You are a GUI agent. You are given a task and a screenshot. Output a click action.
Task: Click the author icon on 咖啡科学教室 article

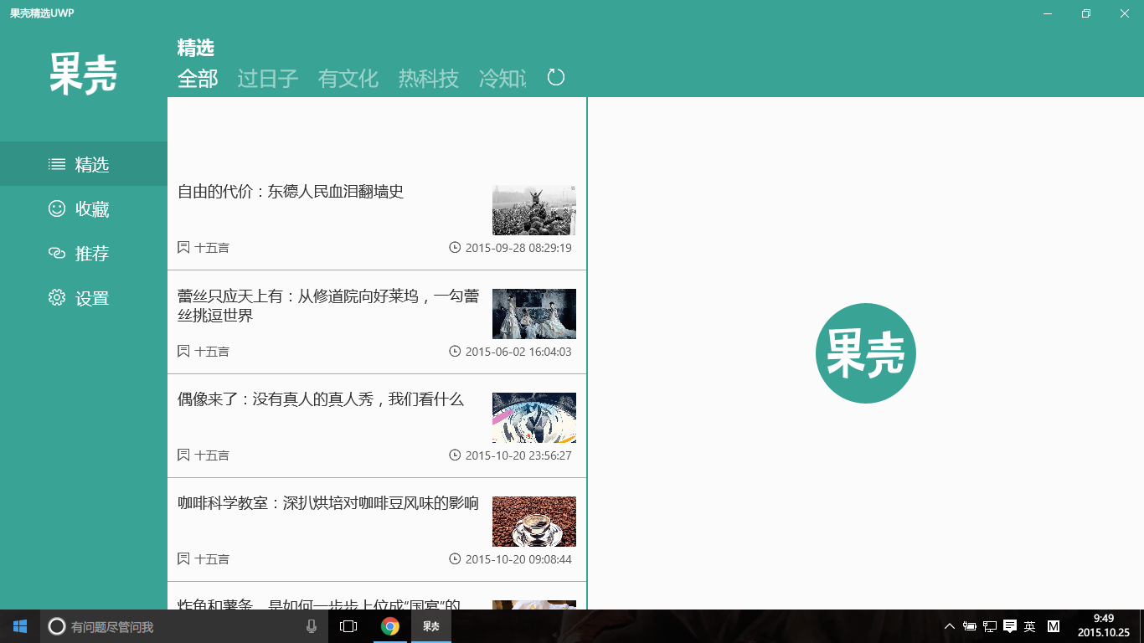tap(183, 559)
